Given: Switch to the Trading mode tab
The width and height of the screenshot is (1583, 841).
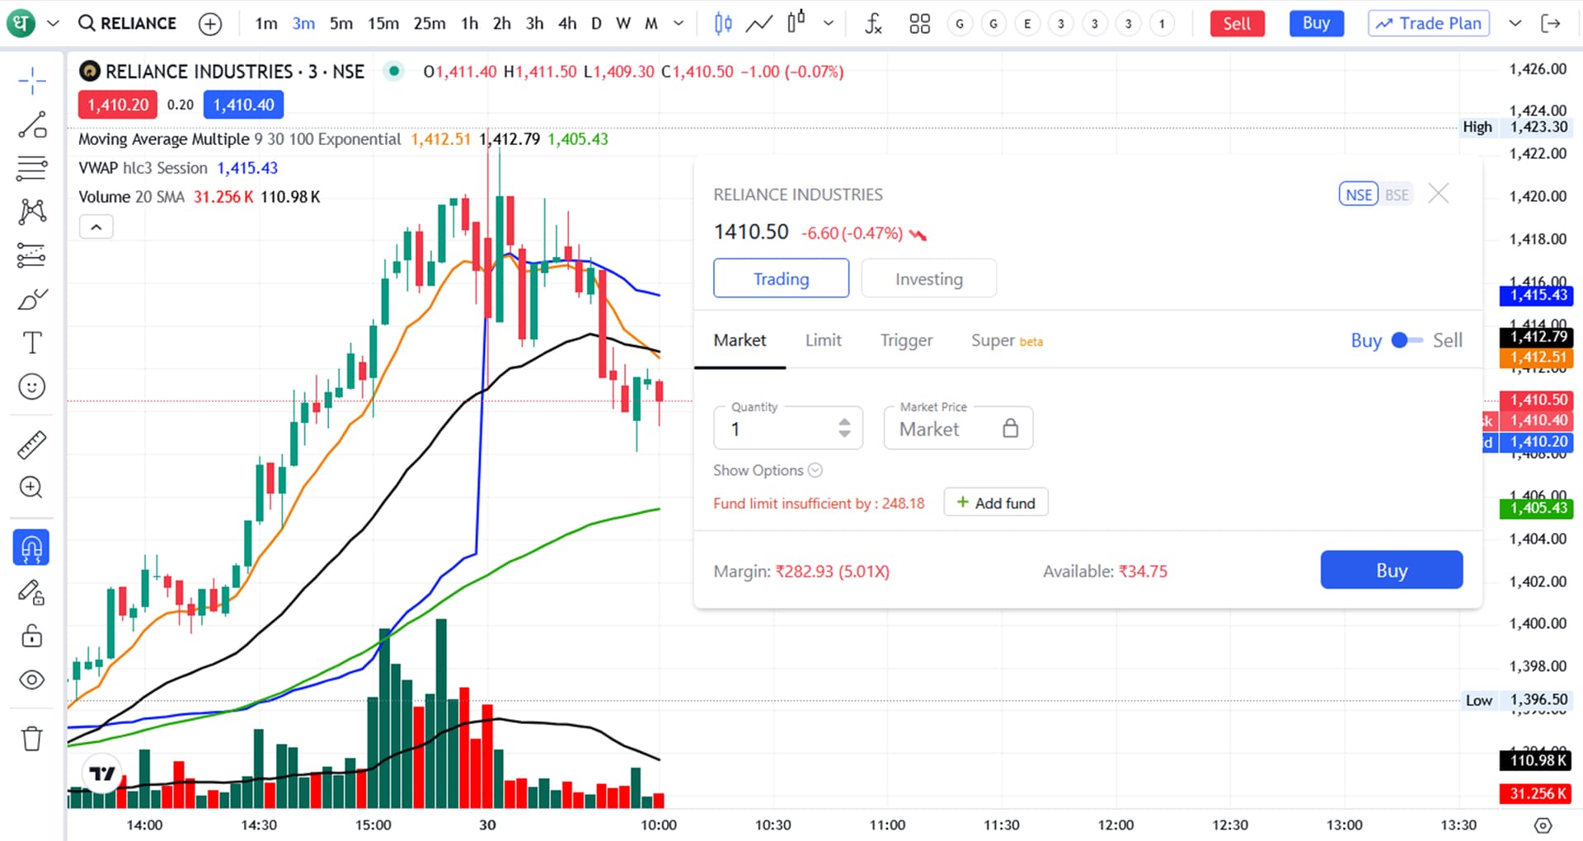Looking at the screenshot, I should pos(781,278).
